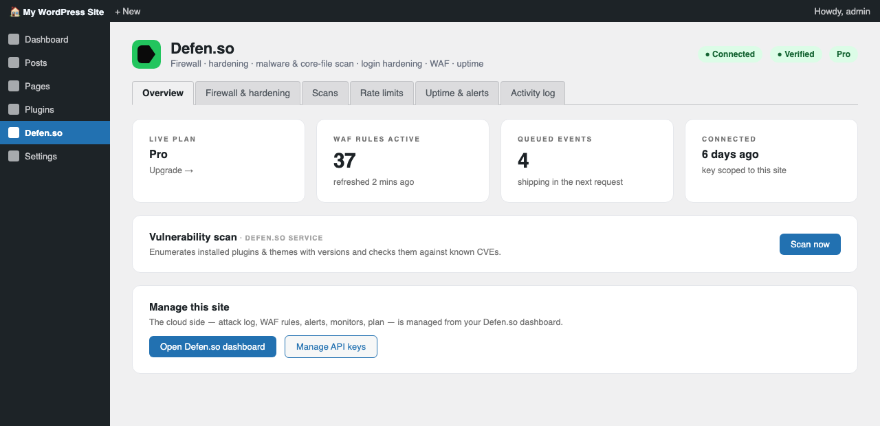This screenshot has width=880, height=426.
Task: Open Plugins in the sidebar menu
Action: click(55, 110)
